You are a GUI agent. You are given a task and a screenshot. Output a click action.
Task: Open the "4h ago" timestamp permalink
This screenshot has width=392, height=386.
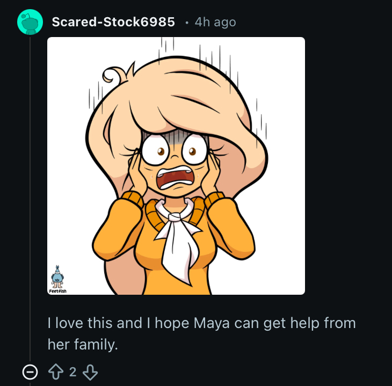[215, 22]
